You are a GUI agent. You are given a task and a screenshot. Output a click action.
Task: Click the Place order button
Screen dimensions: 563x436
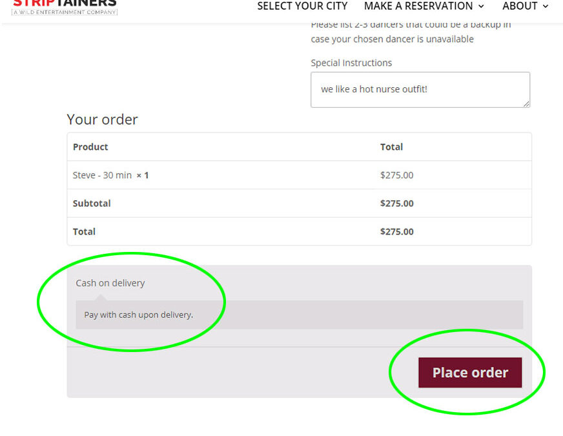point(470,373)
